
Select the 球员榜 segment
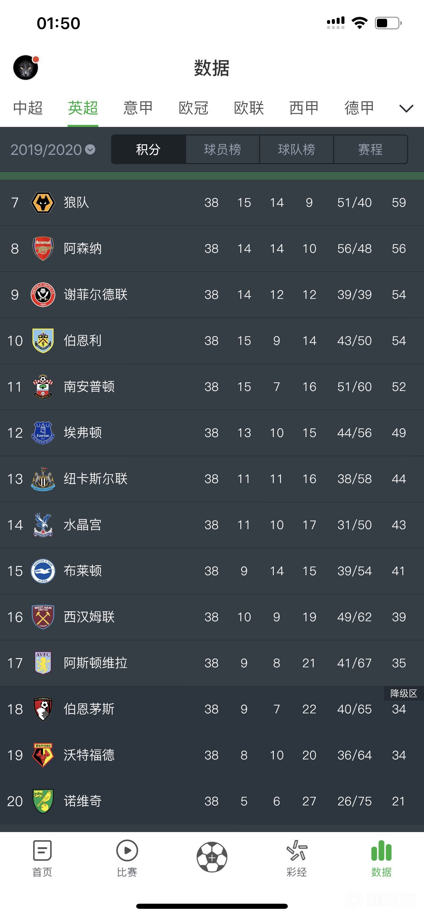coord(222,149)
